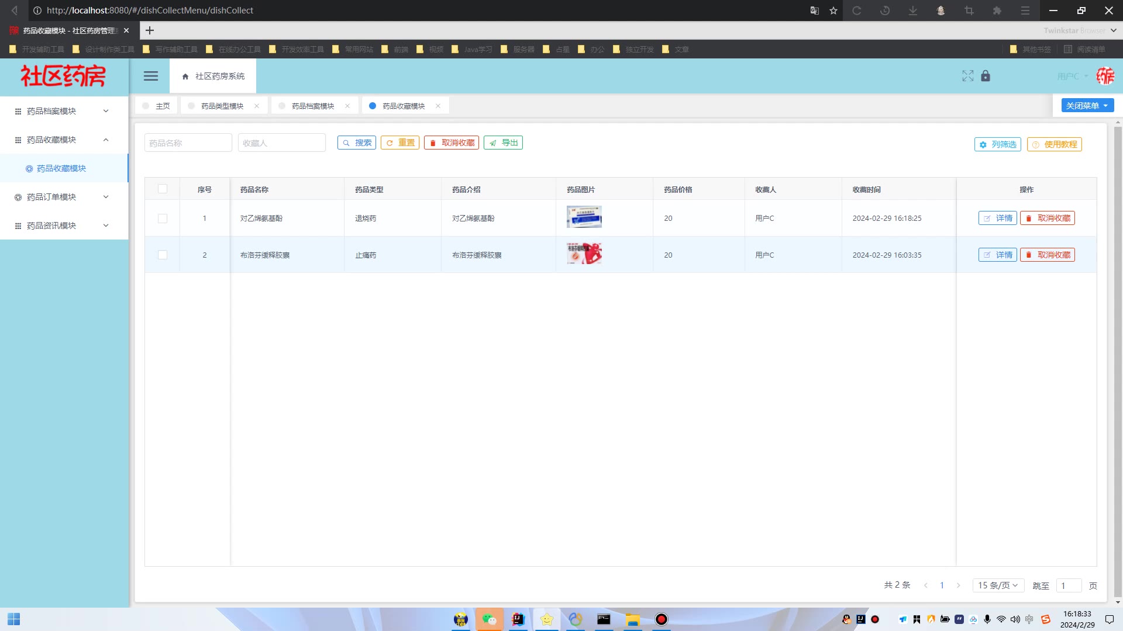Viewport: 1123px width, 631px height.
Task: Click the next page arrow in pagination
Action: click(x=958, y=585)
